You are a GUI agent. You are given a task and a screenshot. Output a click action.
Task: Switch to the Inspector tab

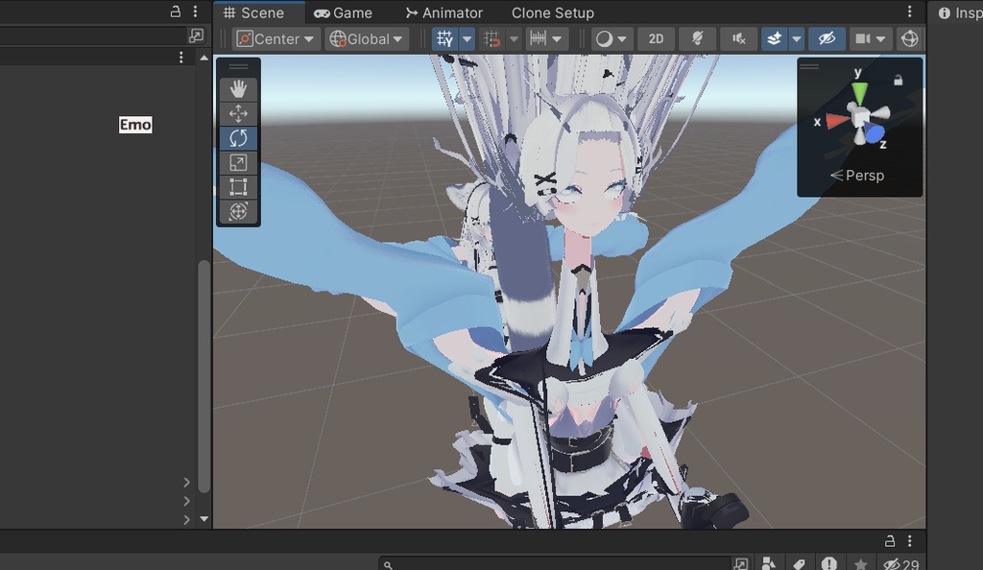(959, 12)
